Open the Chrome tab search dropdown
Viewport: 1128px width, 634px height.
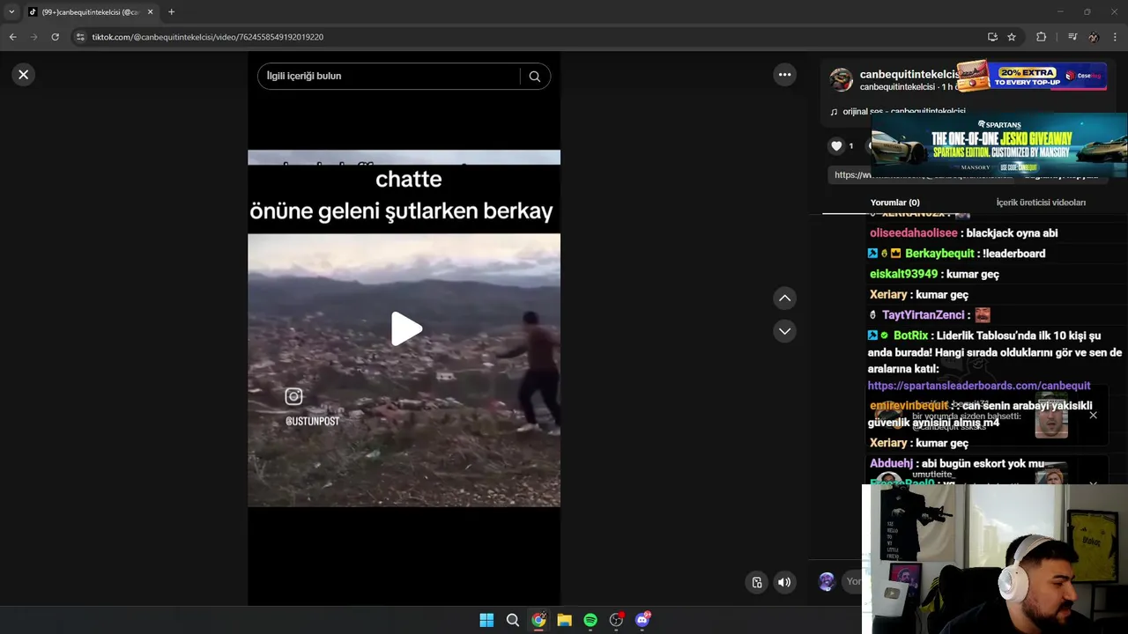click(x=11, y=12)
